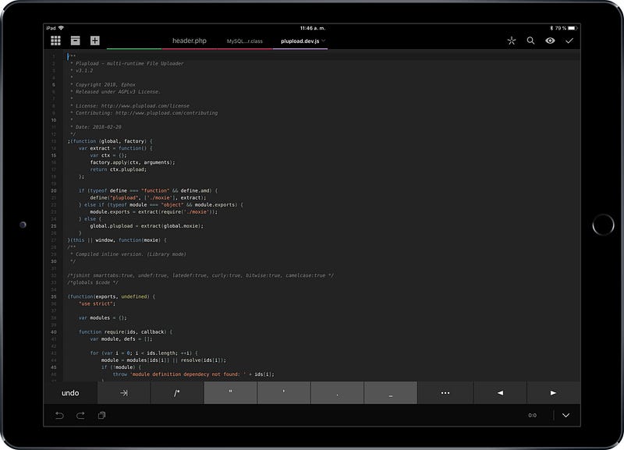Toggle preview with the eye icon
624x450 pixels.
(550, 41)
